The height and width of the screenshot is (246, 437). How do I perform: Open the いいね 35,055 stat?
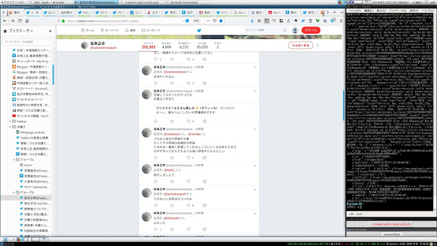(202, 46)
